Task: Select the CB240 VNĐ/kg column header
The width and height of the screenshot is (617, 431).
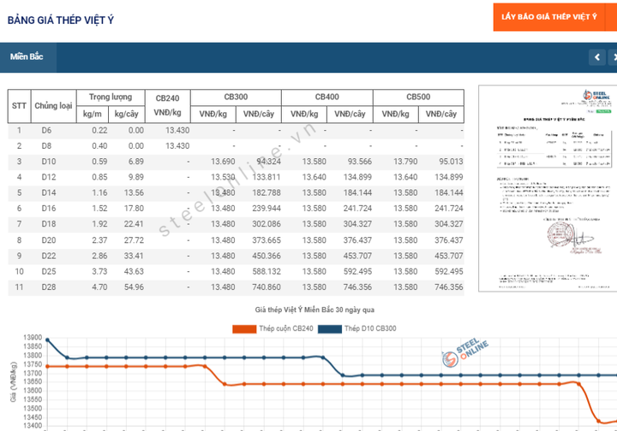Action: point(168,106)
